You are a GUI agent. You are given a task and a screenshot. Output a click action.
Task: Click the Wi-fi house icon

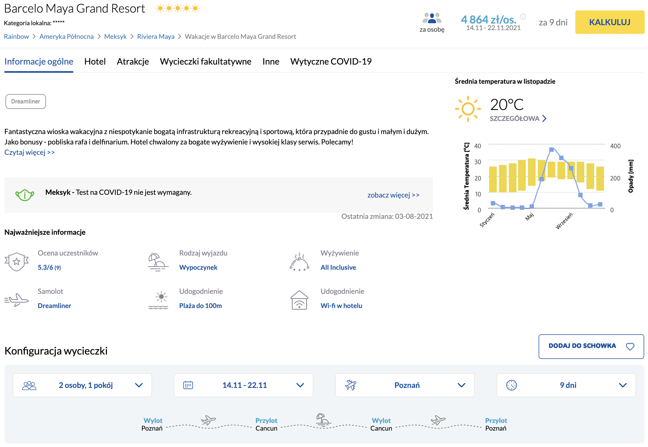pos(299,300)
